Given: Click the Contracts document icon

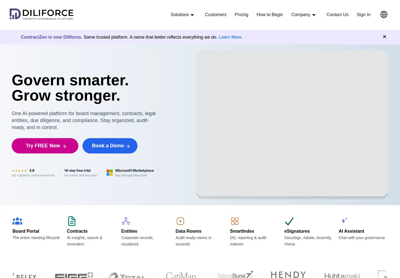Looking at the screenshot, I should point(72,221).
